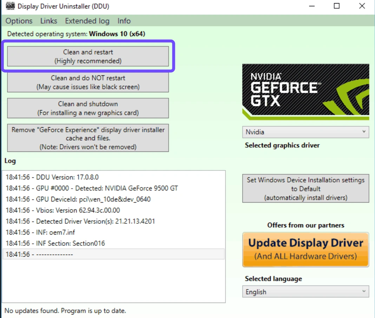The image size is (375, 318).
Task: Click the NVIDIA GeForce GTX logo
Action: 305,92
